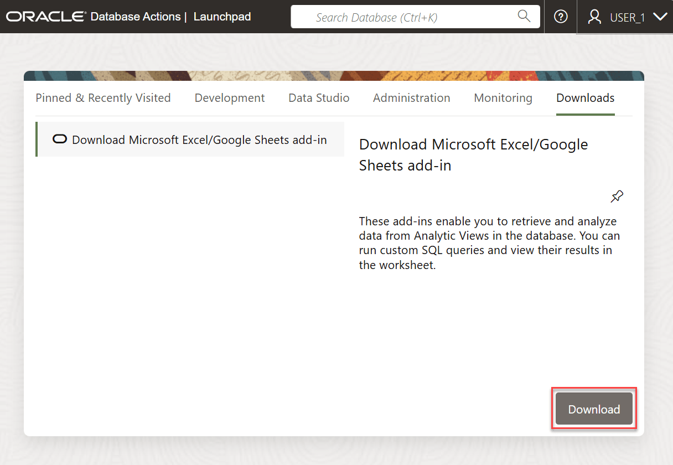The height and width of the screenshot is (465, 673).
Task: Click the oval icon beside the add-in entry
Action: [x=59, y=139]
